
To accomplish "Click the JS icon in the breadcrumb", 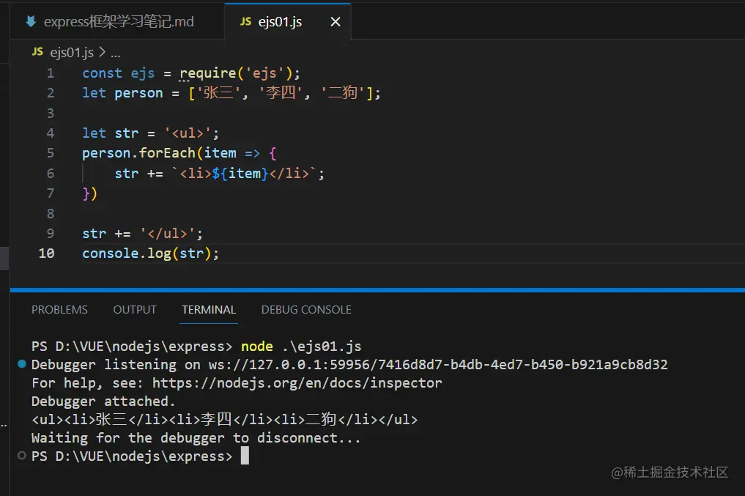I will coord(37,52).
